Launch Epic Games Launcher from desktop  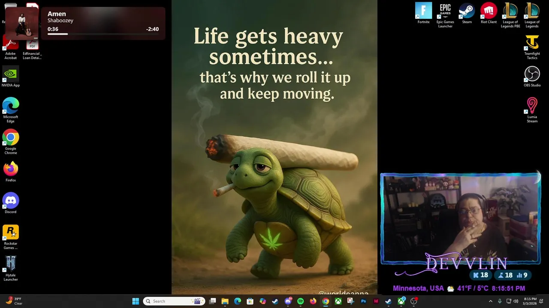(x=445, y=15)
